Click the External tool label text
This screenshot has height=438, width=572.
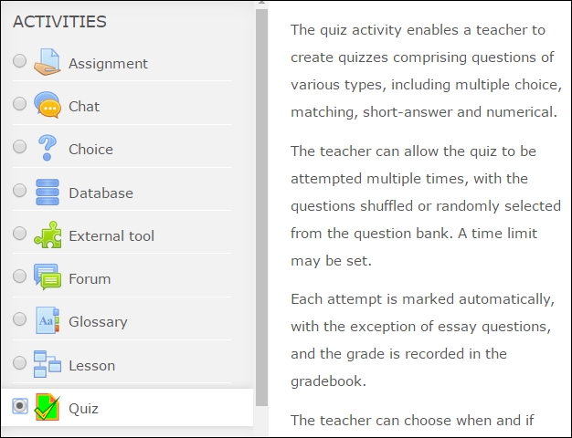pyautogui.click(x=111, y=235)
